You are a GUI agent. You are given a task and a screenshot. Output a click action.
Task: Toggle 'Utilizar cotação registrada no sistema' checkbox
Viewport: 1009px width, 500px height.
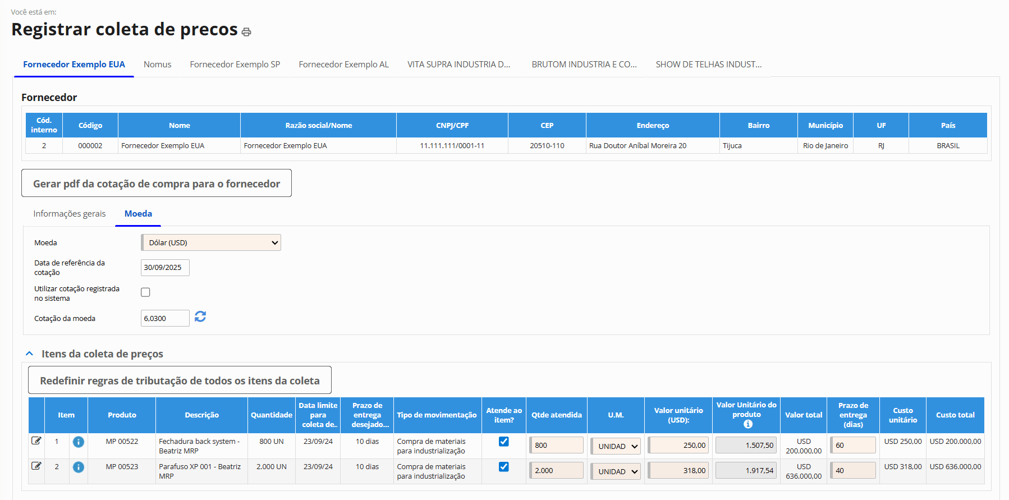click(x=145, y=292)
